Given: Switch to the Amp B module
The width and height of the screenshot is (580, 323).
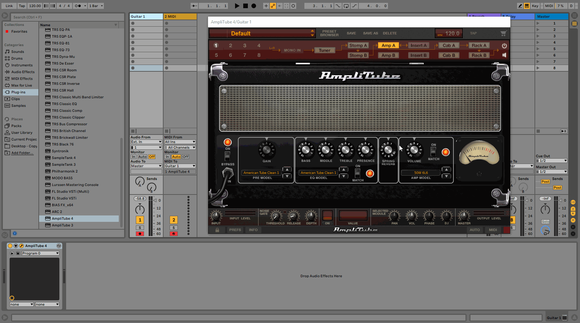Looking at the screenshot, I should tap(388, 55).
